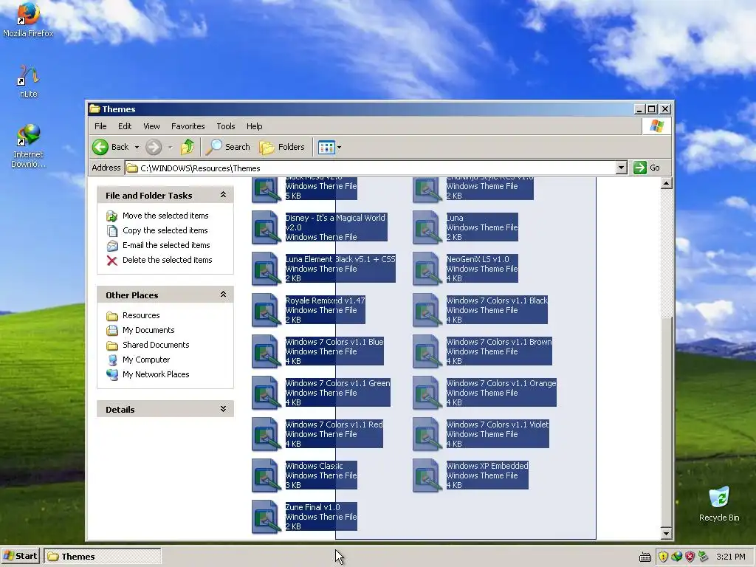Select Zune Final v1.0 theme icon
The width and height of the screenshot is (756, 567).
[x=266, y=517]
